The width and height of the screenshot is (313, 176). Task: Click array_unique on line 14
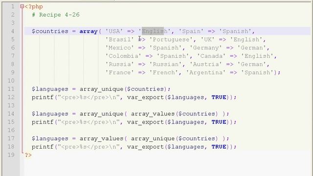click(101, 114)
